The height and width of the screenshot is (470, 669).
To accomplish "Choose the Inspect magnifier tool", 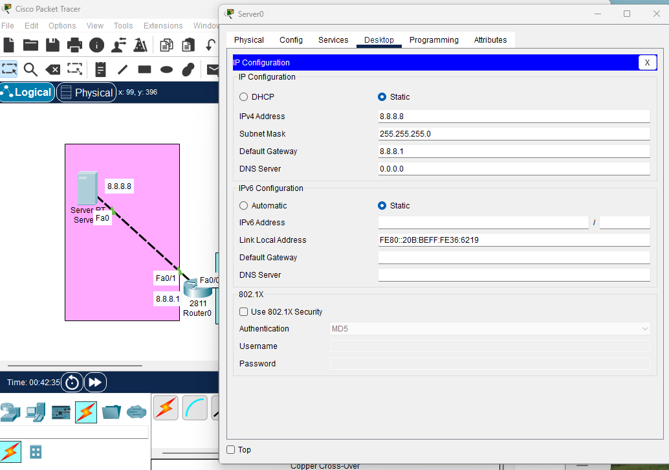I will click(30, 69).
